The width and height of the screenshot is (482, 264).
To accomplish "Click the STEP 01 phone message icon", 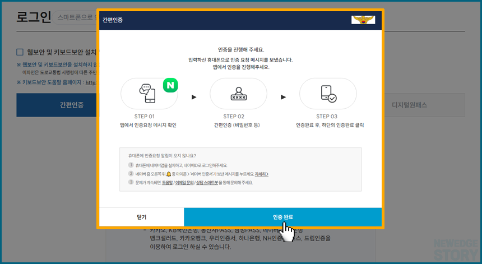I will click(147, 93).
